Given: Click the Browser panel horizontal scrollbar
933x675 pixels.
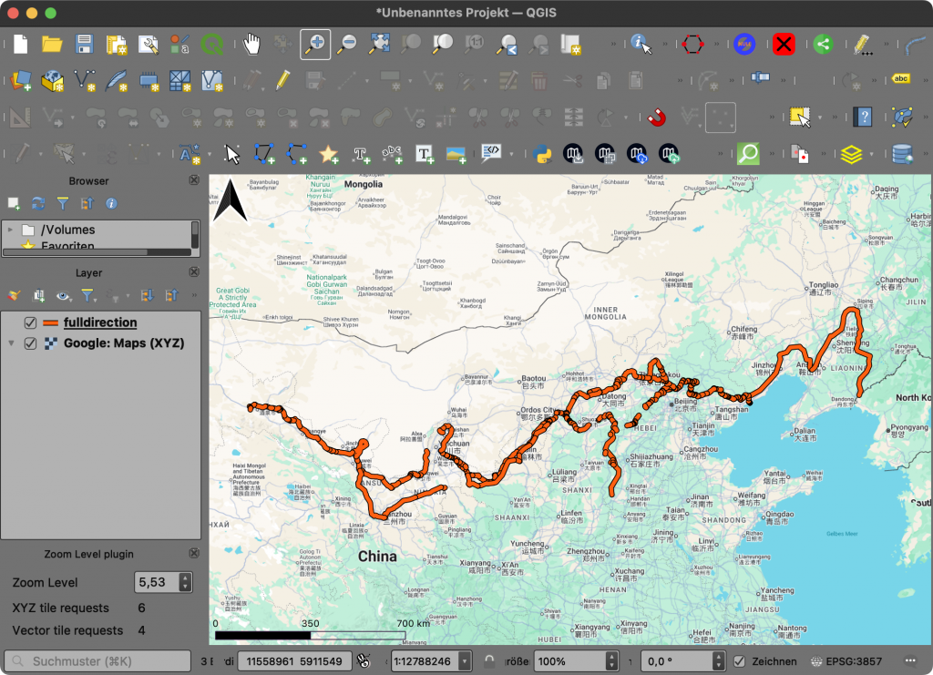Looking at the screenshot, I should [97, 252].
